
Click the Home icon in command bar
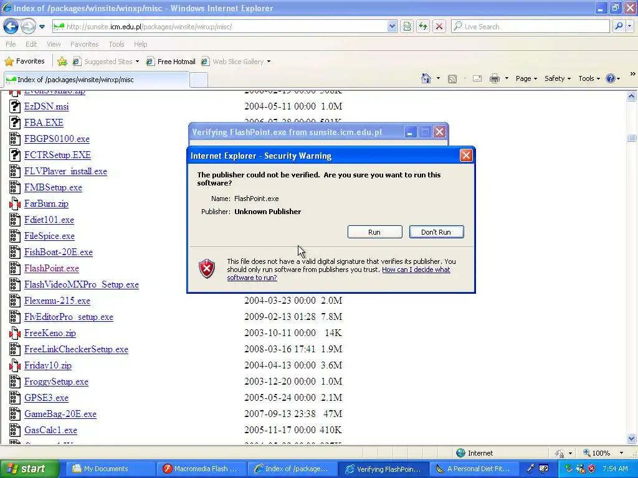coord(426,78)
